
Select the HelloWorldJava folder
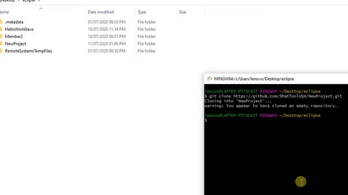pyautogui.click(x=19, y=29)
